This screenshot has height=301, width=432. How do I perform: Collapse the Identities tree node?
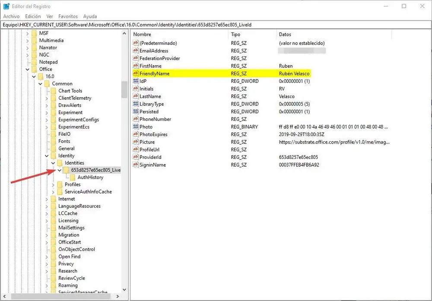[x=53, y=163]
